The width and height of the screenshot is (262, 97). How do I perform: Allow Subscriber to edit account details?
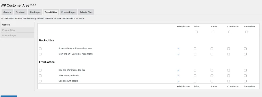tap(245, 81)
